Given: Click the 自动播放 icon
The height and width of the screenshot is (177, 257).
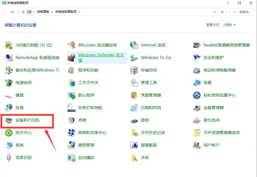Looking at the screenshot, I should coord(71,158).
